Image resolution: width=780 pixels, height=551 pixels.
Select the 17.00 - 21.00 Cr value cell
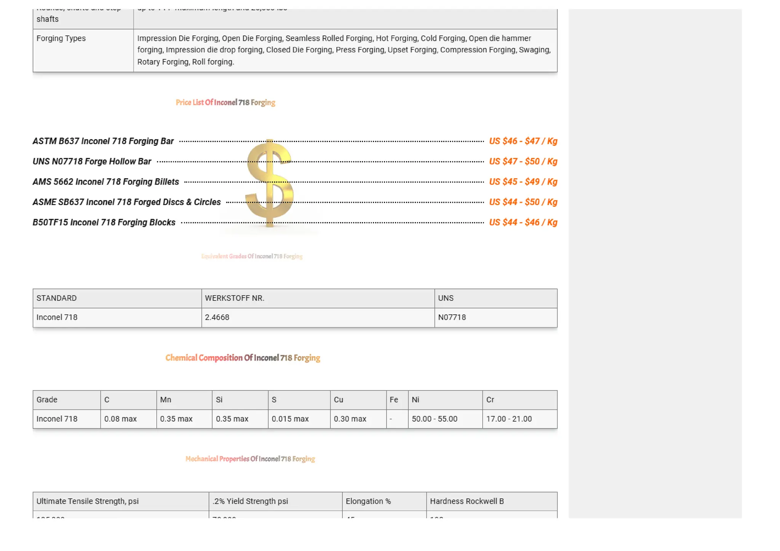509,419
